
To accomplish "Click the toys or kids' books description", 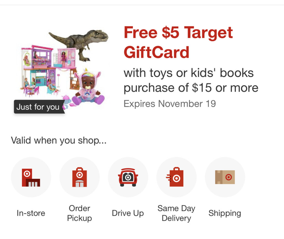I will (x=191, y=80).
